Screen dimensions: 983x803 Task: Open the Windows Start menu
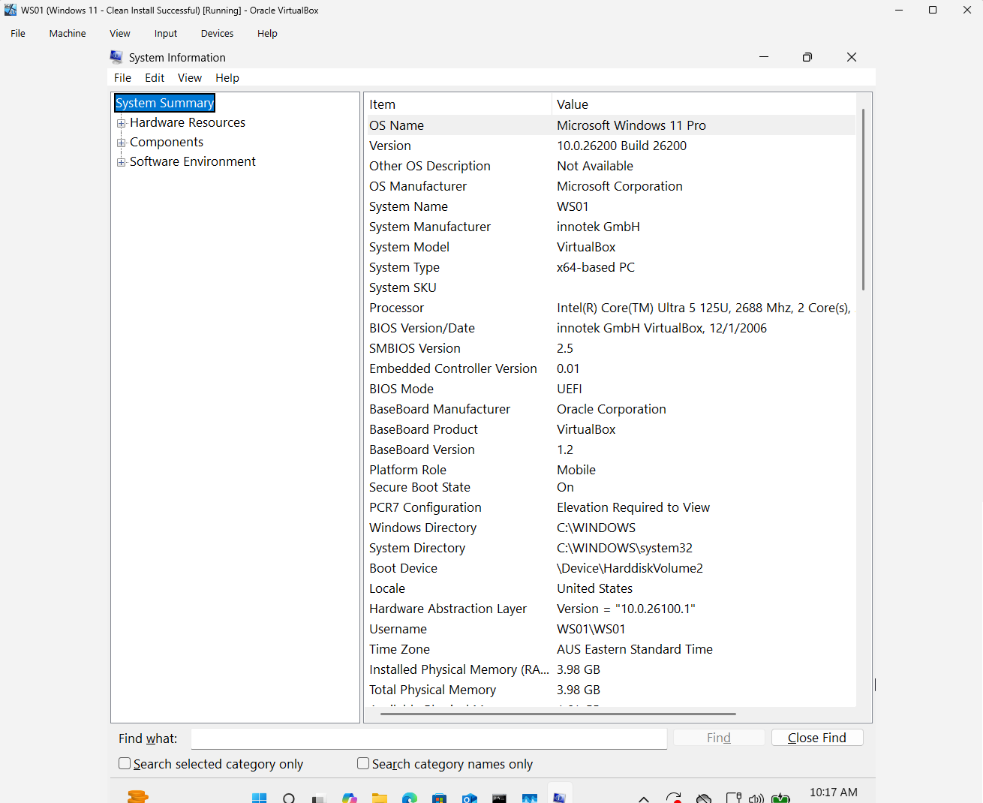[259, 798]
